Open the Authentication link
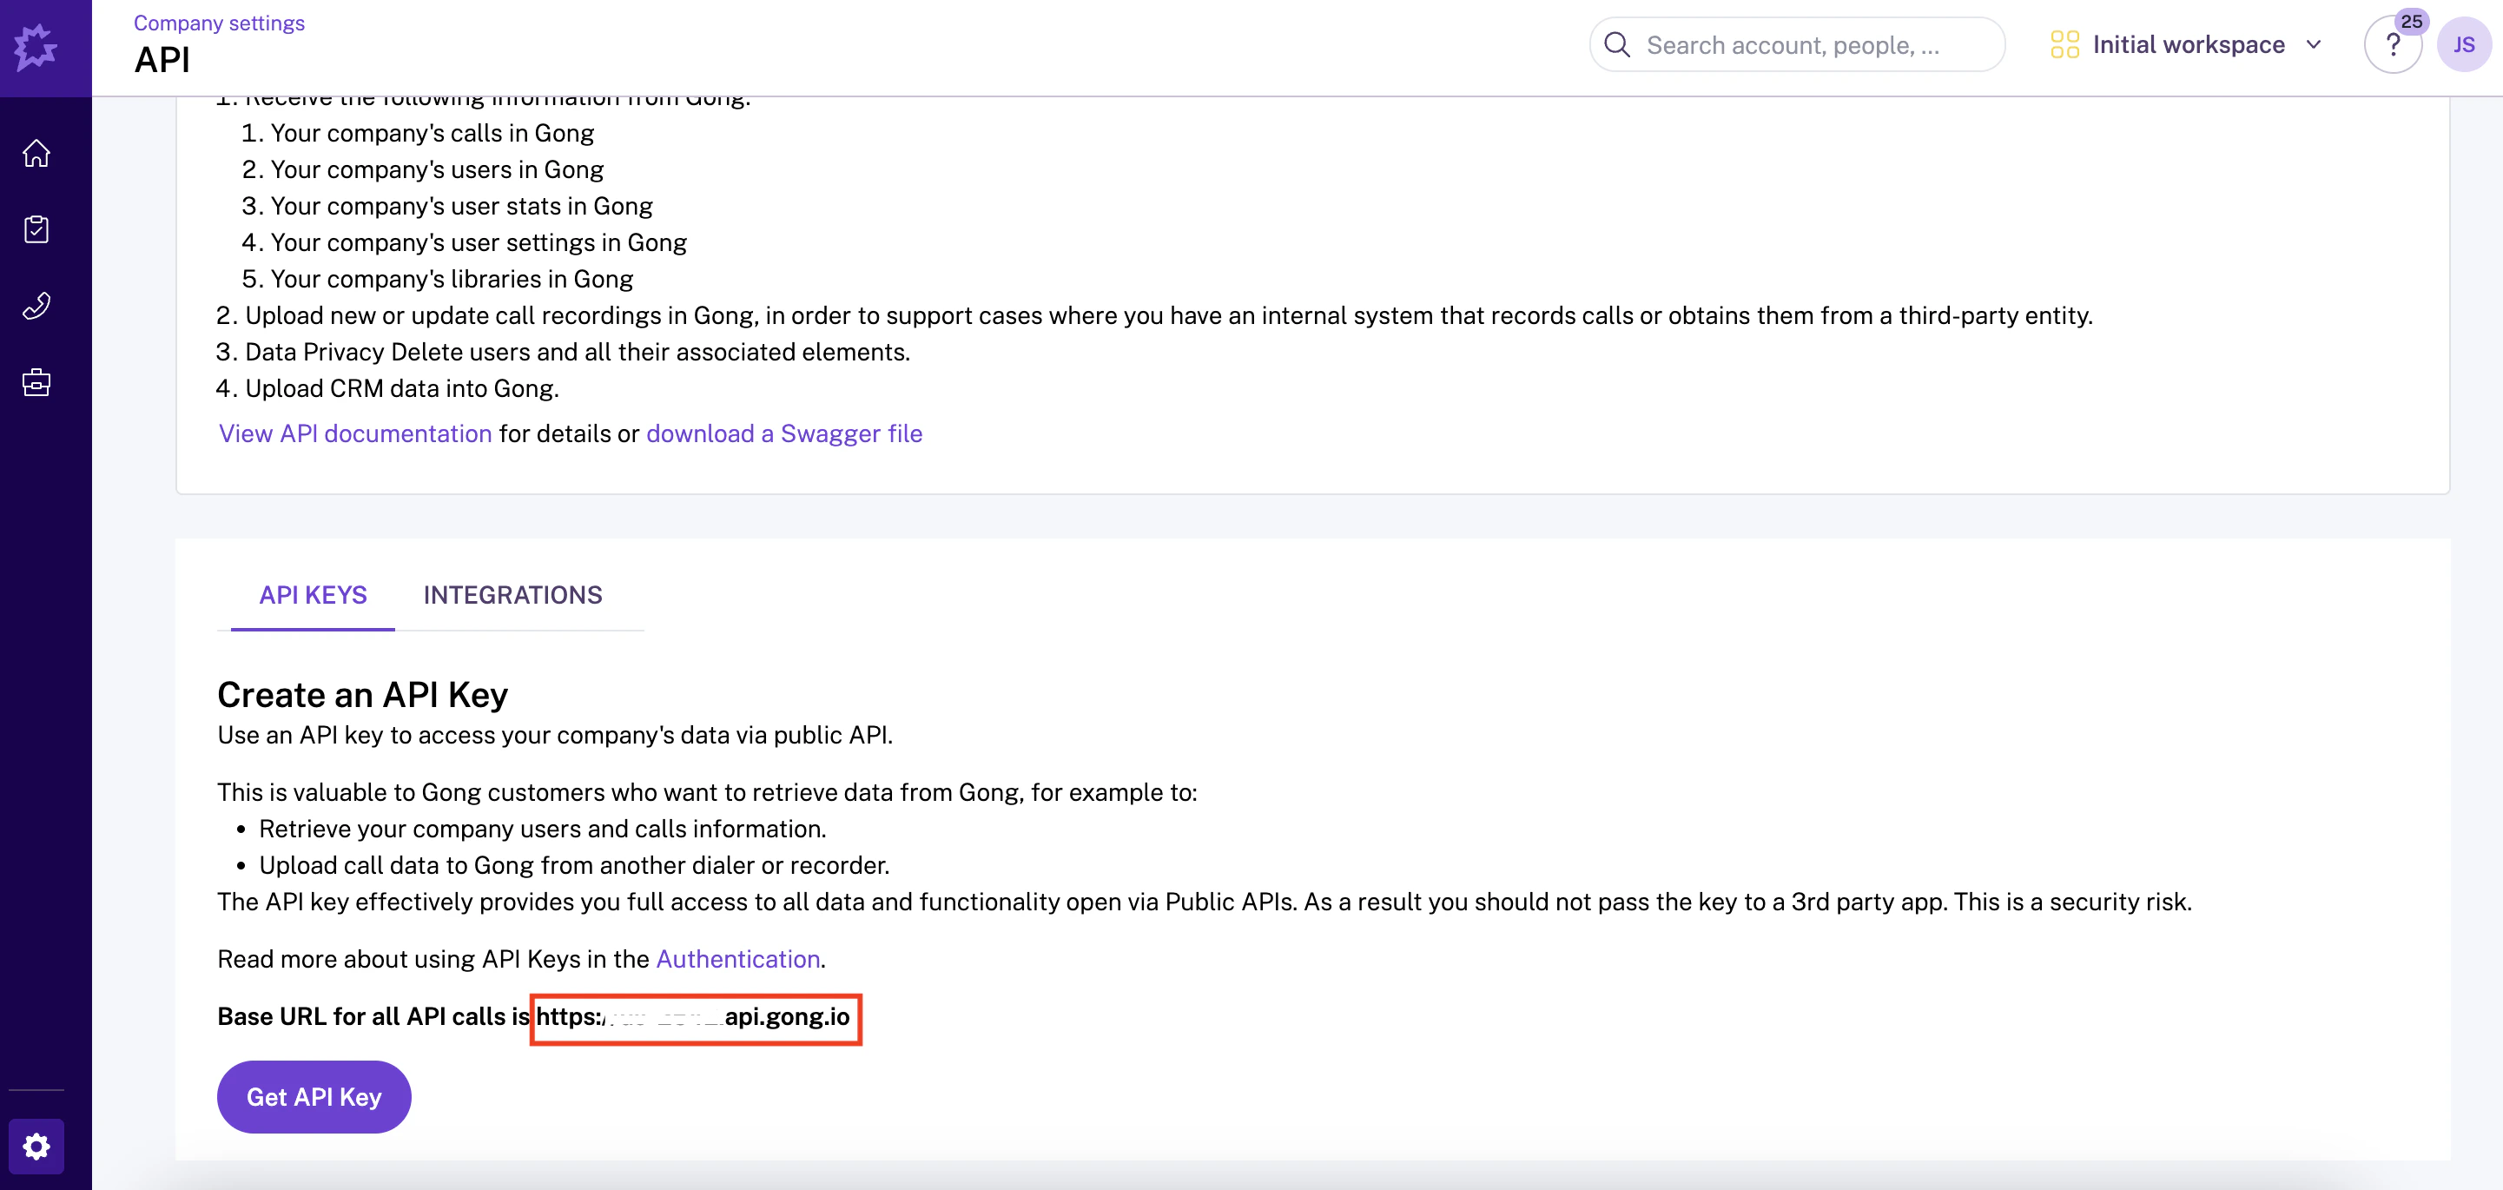Viewport: 2503px width, 1190px height. click(737, 959)
